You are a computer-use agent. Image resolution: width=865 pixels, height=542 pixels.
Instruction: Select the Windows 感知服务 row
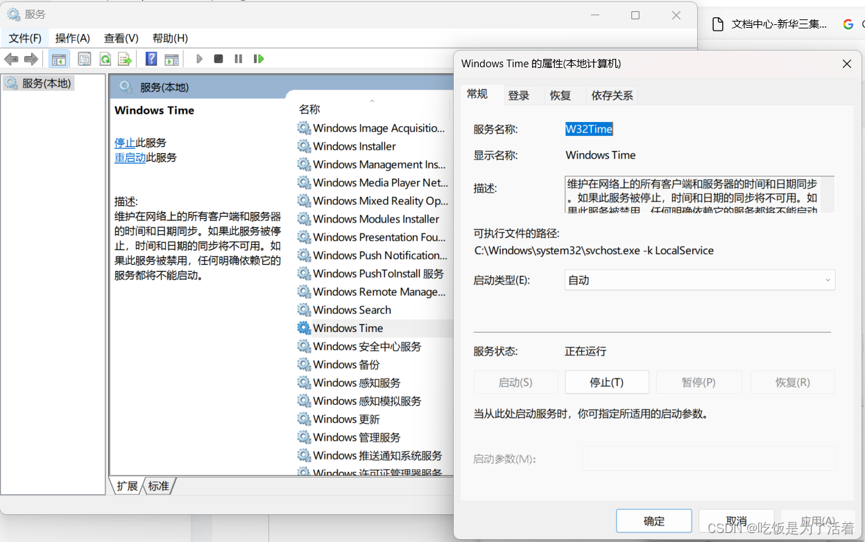375,383
